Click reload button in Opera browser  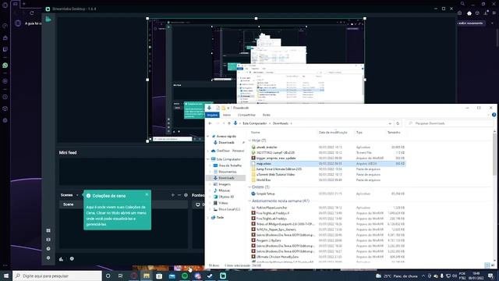click(32, 13)
